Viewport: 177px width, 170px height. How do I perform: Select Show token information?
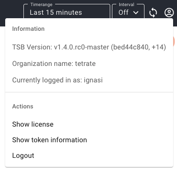click(89, 140)
